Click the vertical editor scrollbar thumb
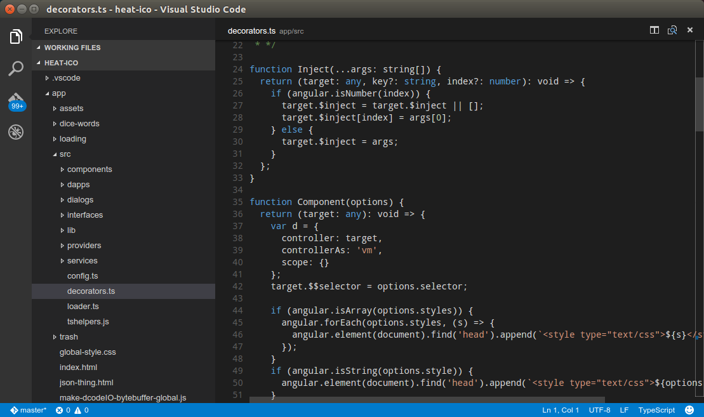This screenshot has height=417, width=704. point(700,103)
